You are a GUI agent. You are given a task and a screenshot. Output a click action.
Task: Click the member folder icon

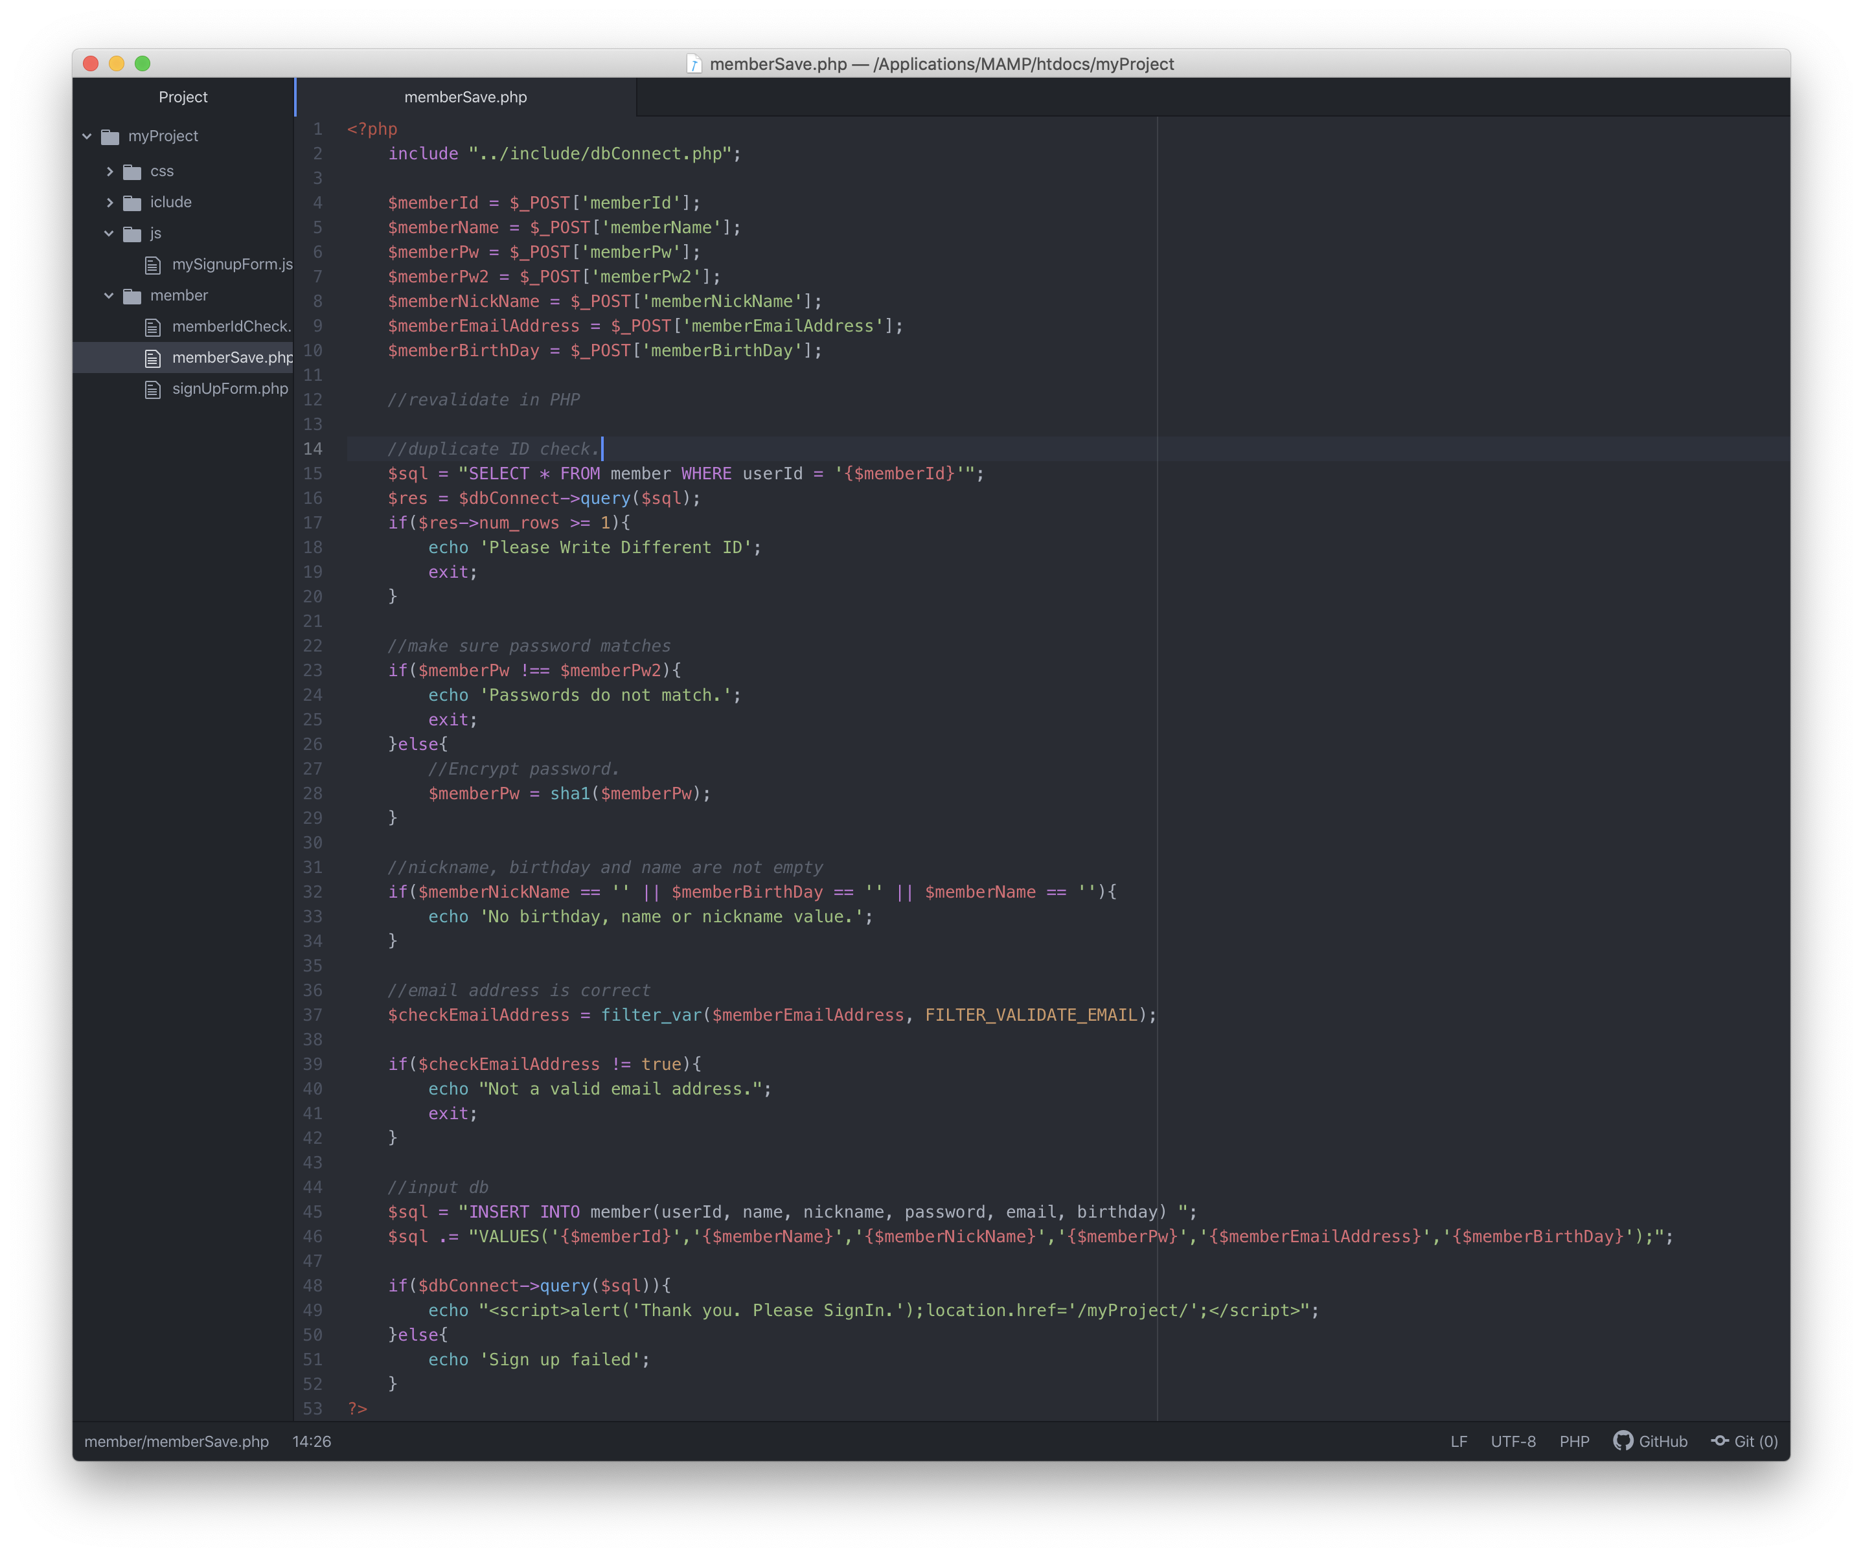click(132, 297)
